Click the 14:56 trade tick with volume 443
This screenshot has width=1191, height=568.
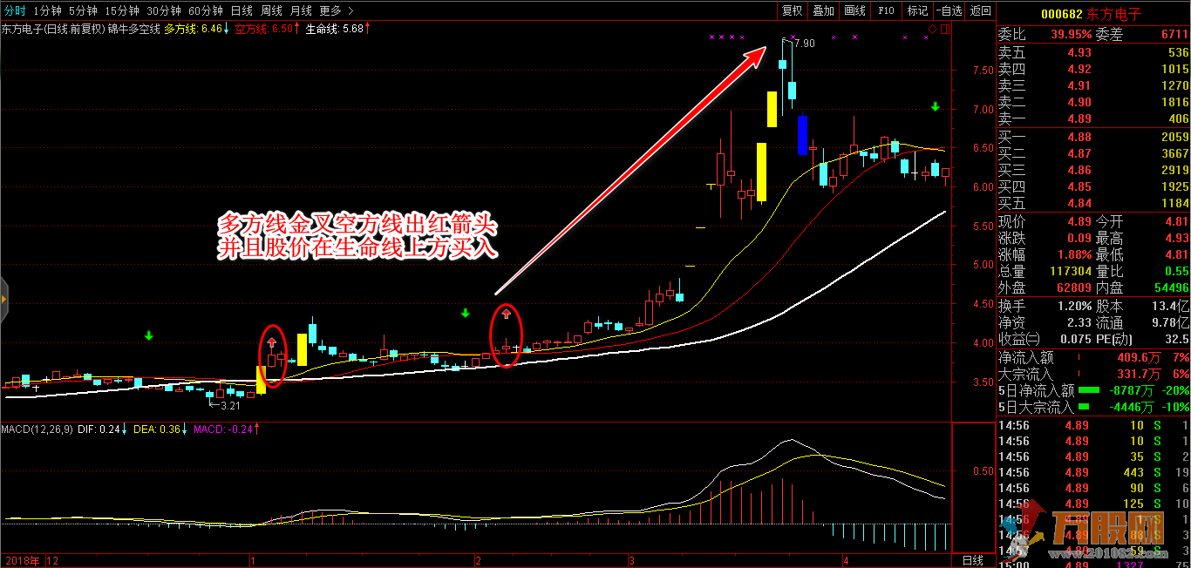[1093, 472]
